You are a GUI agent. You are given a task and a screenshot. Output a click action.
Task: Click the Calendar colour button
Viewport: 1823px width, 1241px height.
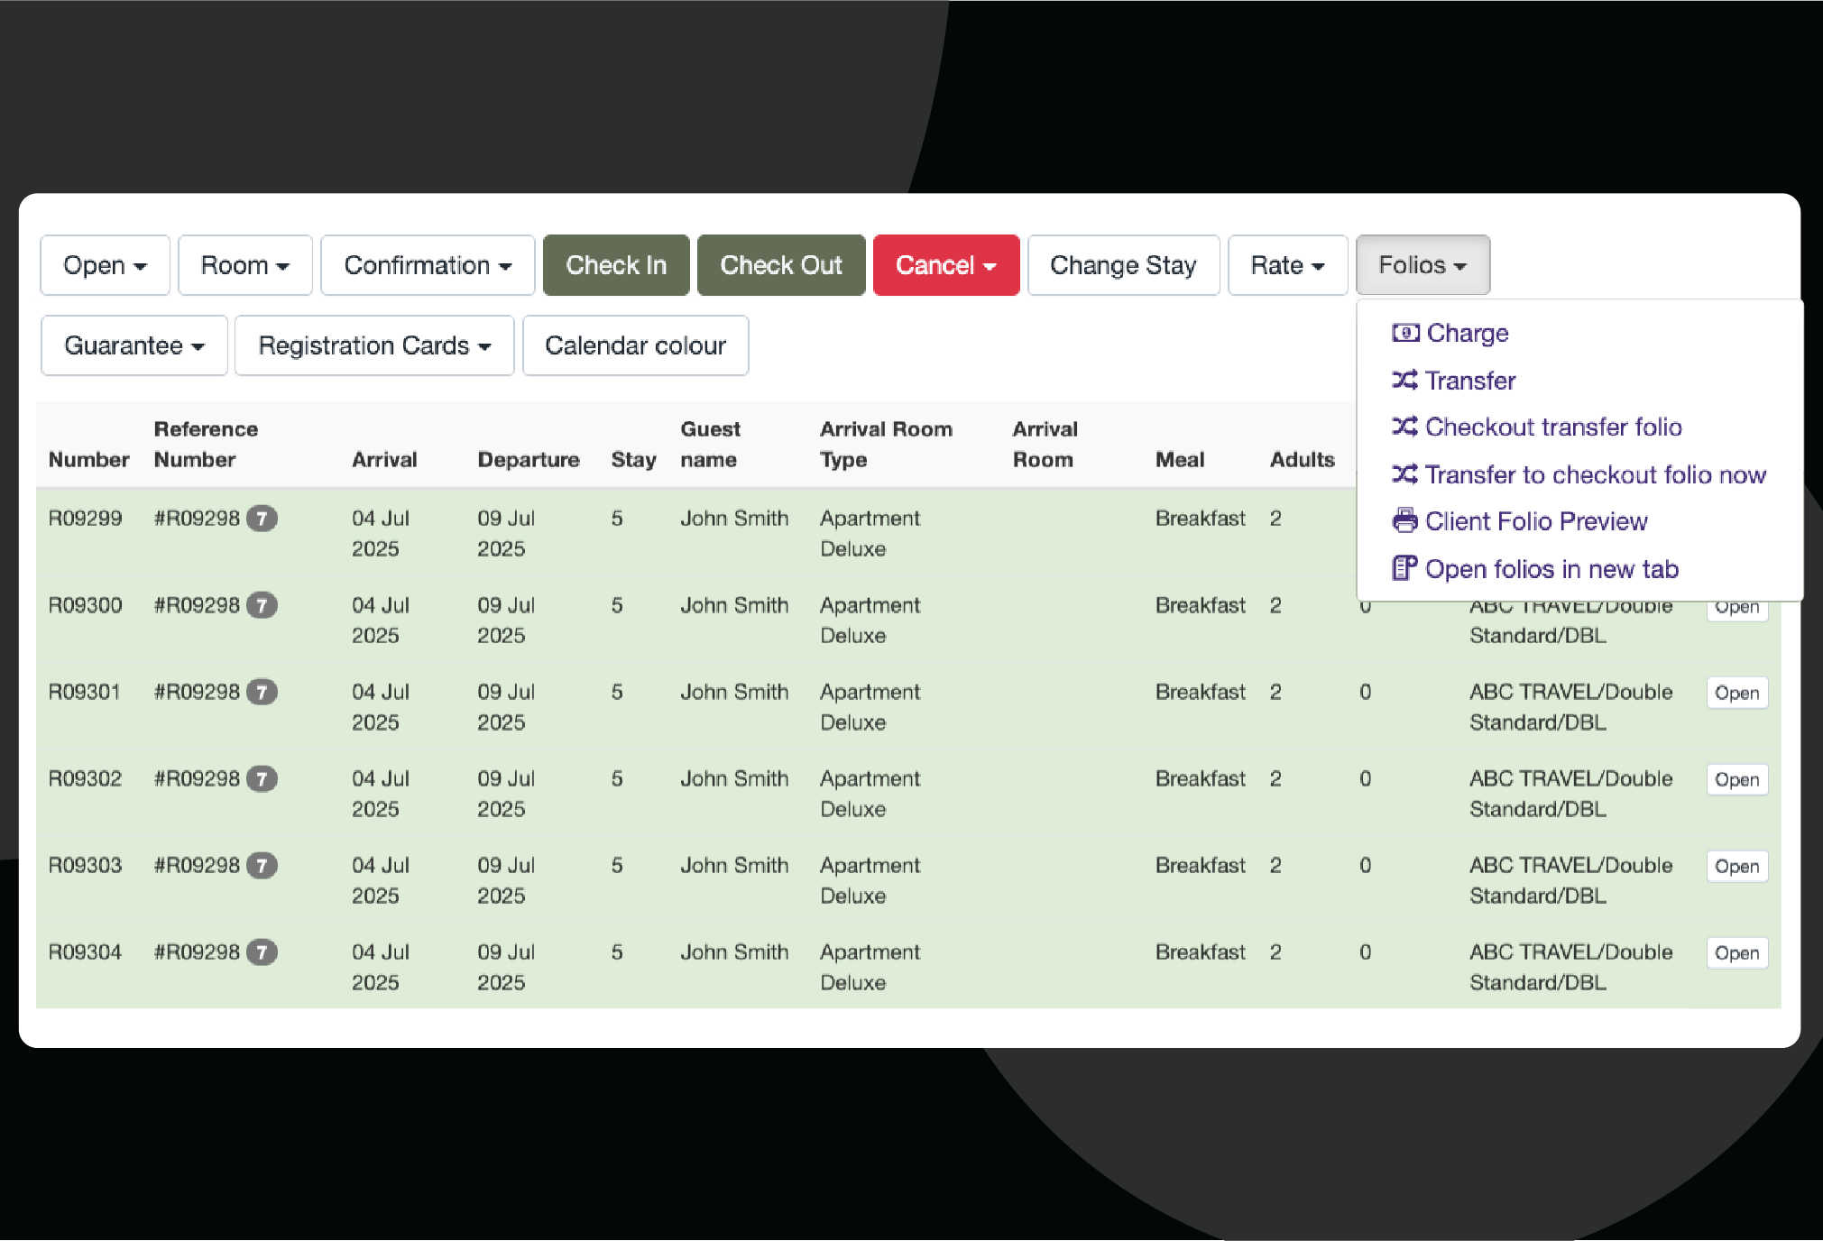635,345
